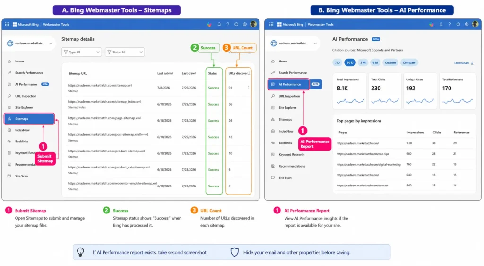Click Backlinks chain icon in AI Performance window
Screen dimensions: 484x266
[273, 143]
